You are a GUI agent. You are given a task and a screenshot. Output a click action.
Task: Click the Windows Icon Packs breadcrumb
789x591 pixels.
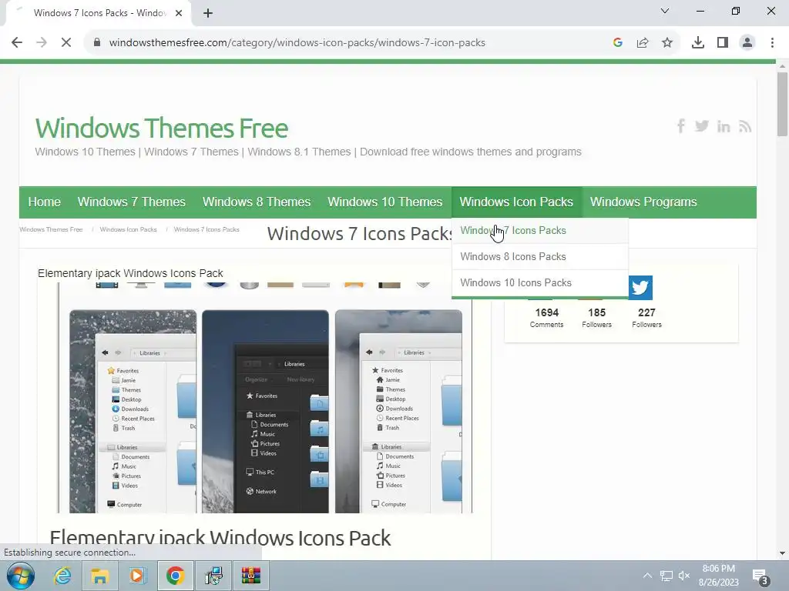pos(129,229)
